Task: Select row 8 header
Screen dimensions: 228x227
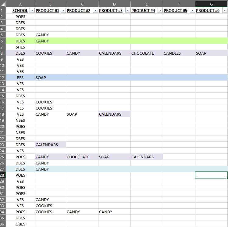Action: [x=3, y=53]
